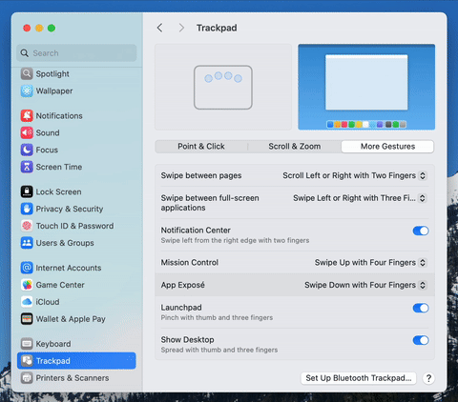Click the Screen Time hourglass icon
458x402 pixels.
(x=27, y=167)
